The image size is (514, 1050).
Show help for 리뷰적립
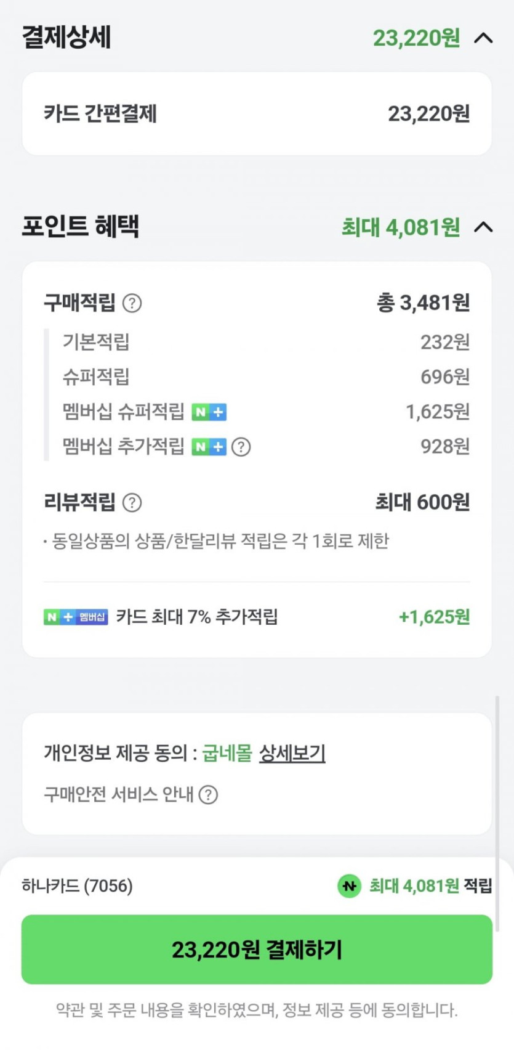[x=132, y=503]
